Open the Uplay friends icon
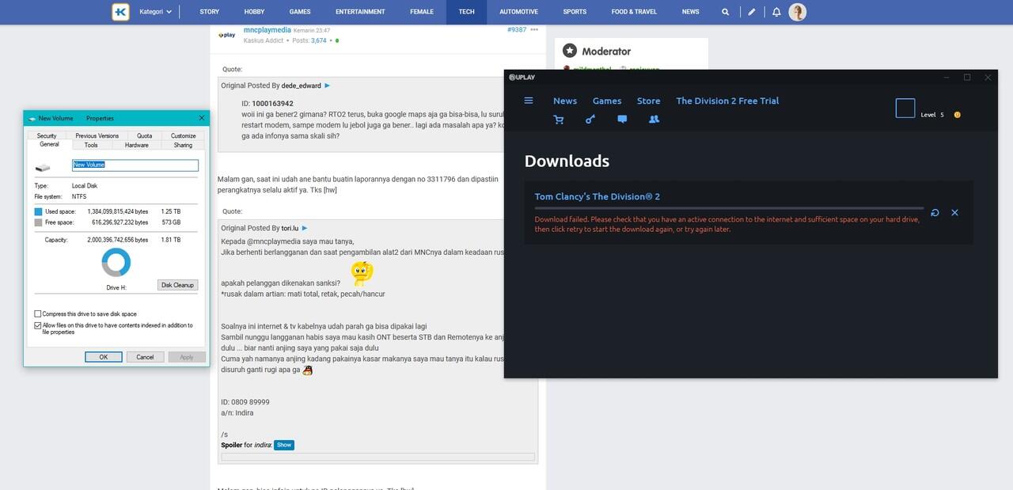This screenshot has height=490, width=1013. tap(654, 120)
